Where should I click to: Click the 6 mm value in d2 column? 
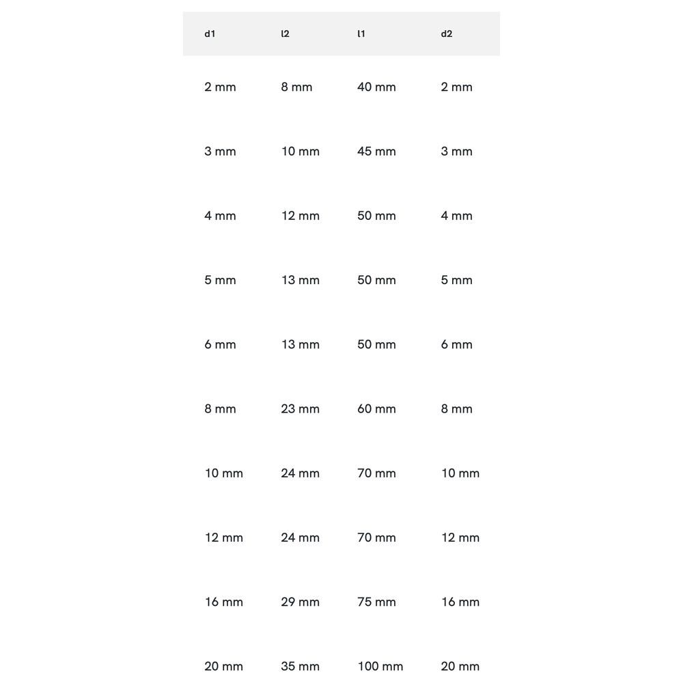[456, 344]
